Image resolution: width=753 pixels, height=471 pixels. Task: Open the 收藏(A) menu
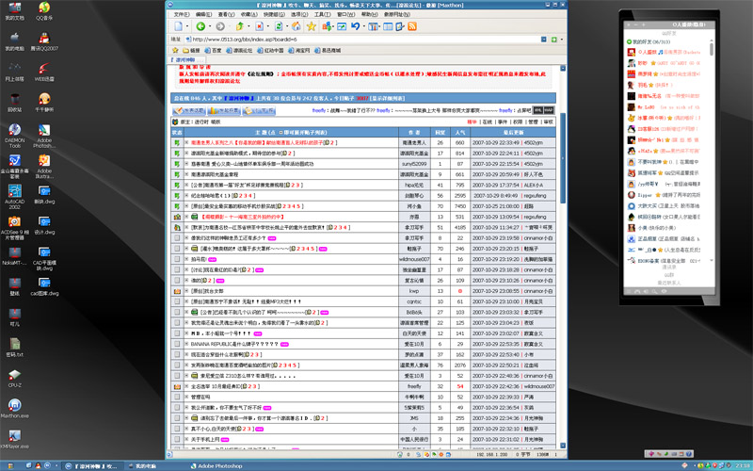click(248, 15)
